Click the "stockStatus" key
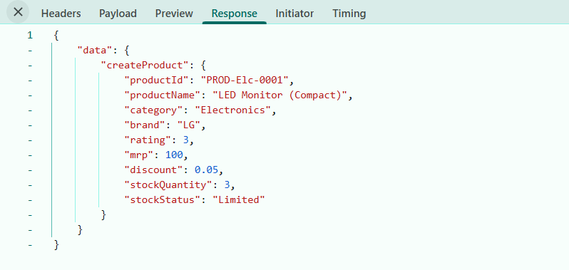569x270 pixels. tap(162, 200)
